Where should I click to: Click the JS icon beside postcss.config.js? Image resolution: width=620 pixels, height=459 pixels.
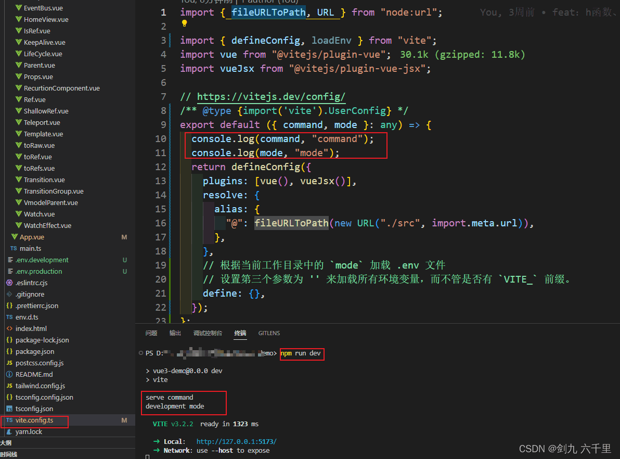point(9,363)
